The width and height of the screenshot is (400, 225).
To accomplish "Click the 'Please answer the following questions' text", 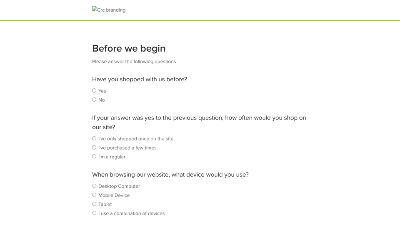I will pos(134,62).
